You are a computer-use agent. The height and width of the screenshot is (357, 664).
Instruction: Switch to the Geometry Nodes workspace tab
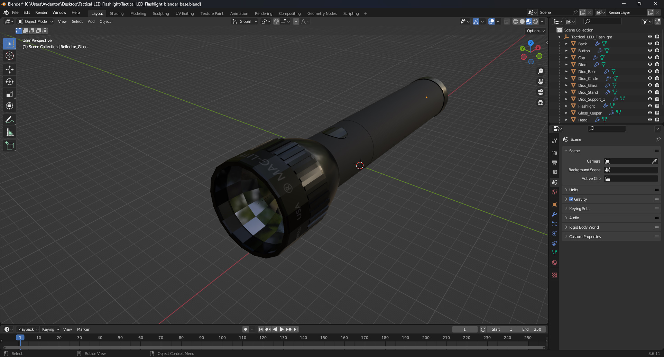pos(322,13)
